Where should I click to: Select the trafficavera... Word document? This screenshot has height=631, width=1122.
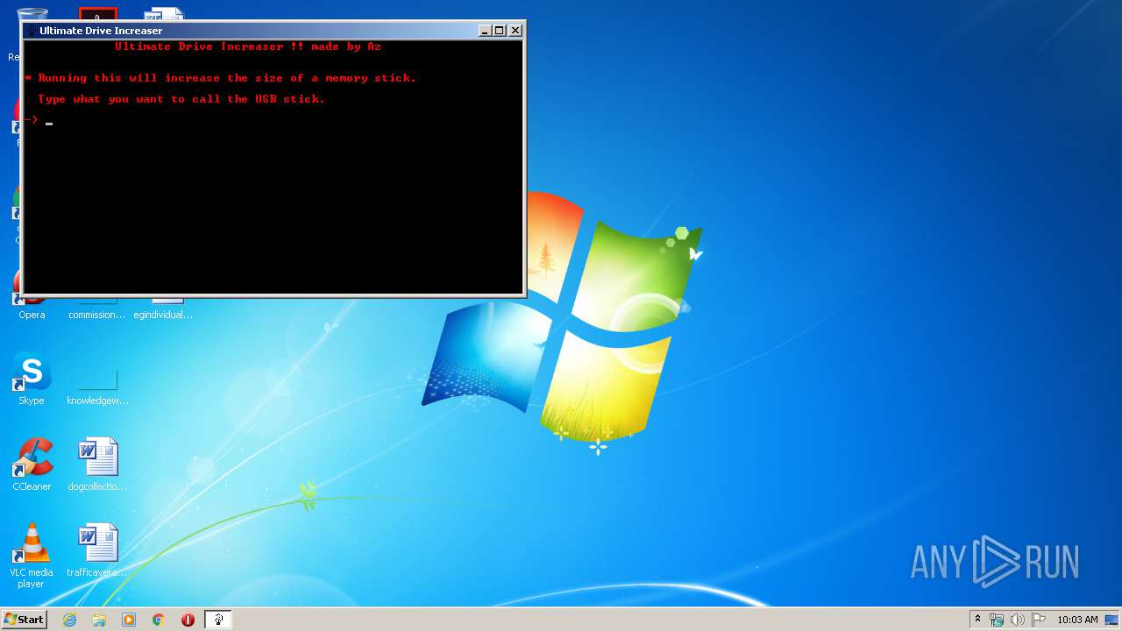tap(97, 550)
